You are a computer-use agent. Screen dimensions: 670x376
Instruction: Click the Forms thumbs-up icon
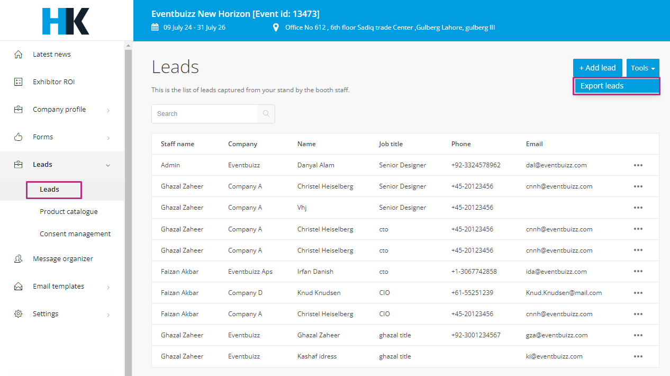19,137
